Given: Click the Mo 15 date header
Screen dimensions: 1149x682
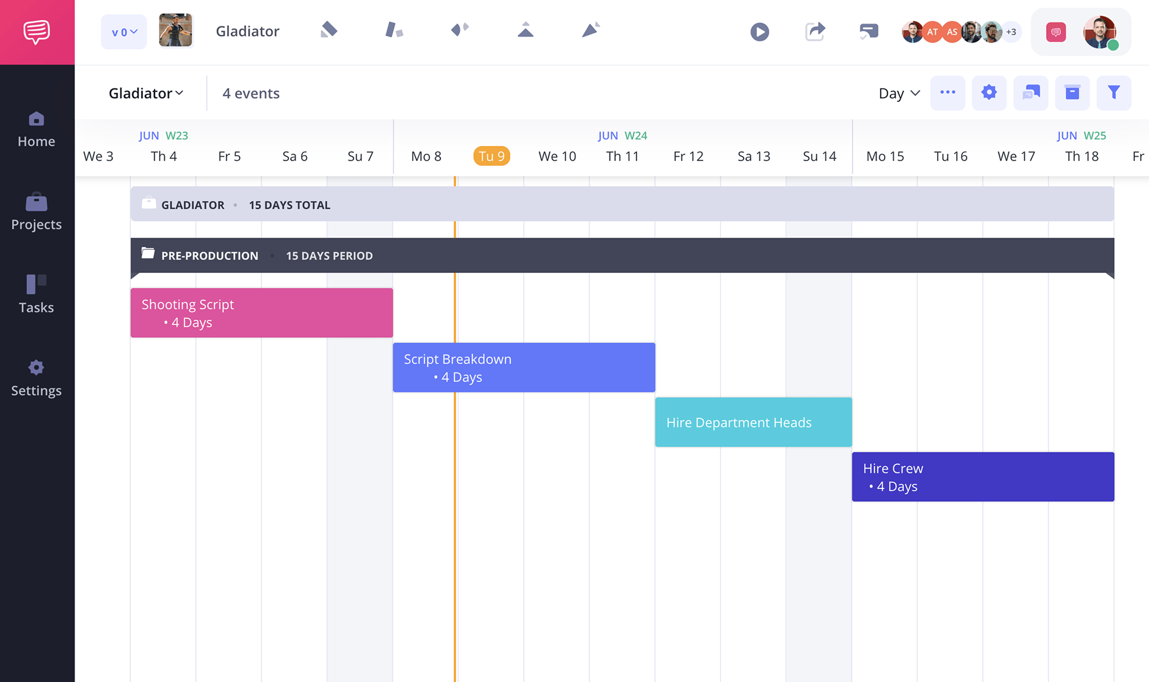Looking at the screenshot, I should pyautogui.click(x=885, y=156).
